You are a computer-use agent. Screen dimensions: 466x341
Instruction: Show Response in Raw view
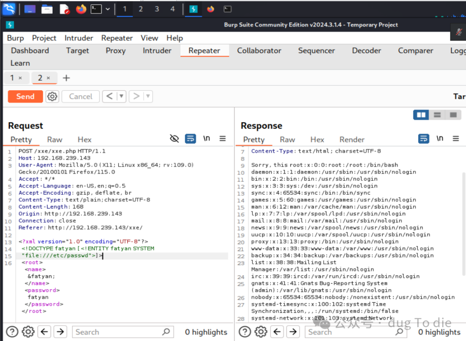[287, 140]
